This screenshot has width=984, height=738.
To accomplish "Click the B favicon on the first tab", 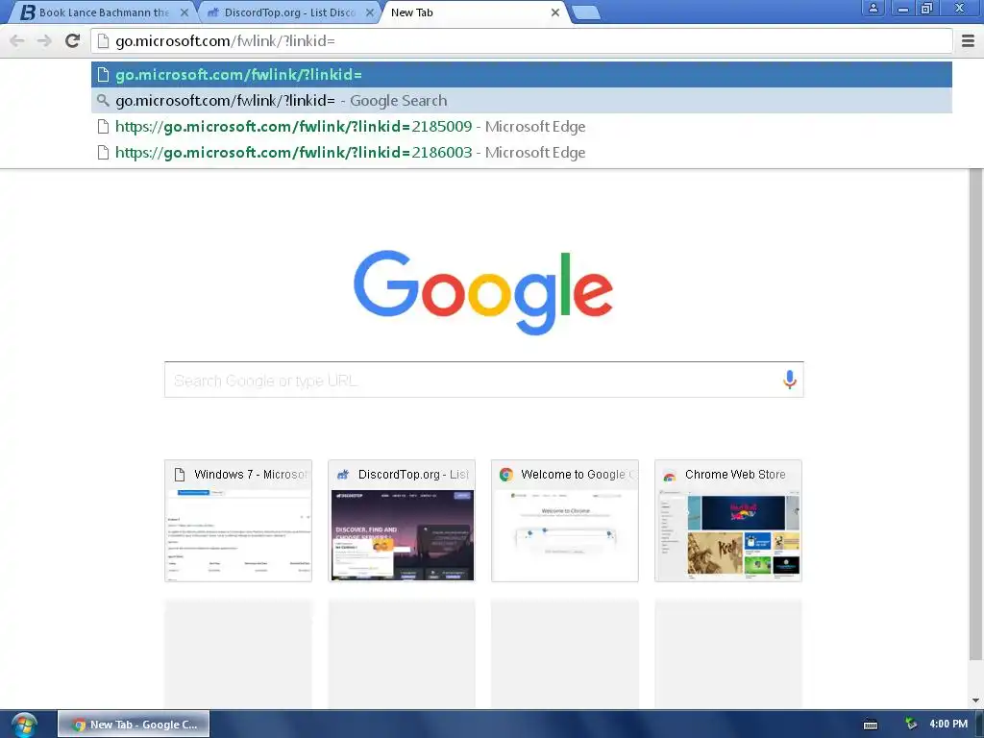I will [x=28, y=12].
